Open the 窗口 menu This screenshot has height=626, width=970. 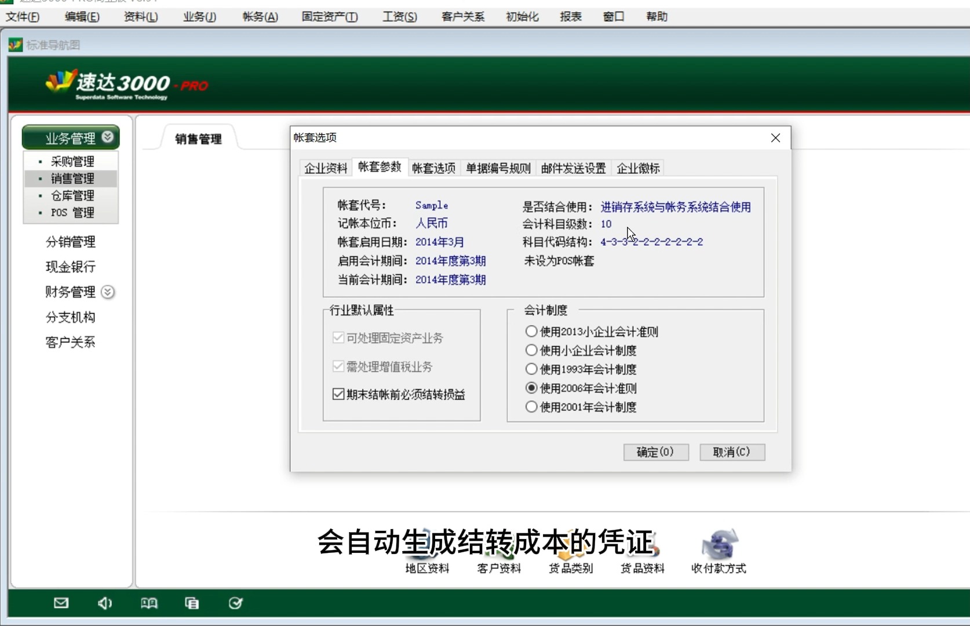614,17
